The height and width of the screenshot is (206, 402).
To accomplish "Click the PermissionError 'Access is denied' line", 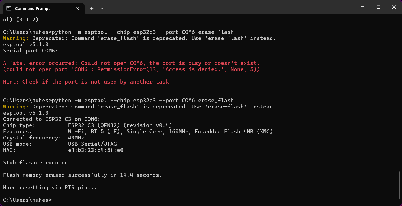I will (131, 69).
